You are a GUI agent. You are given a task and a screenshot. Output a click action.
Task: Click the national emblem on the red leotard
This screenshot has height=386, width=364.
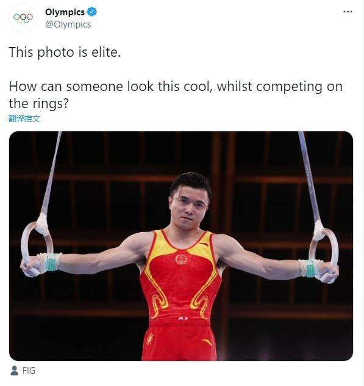(181, 259)
